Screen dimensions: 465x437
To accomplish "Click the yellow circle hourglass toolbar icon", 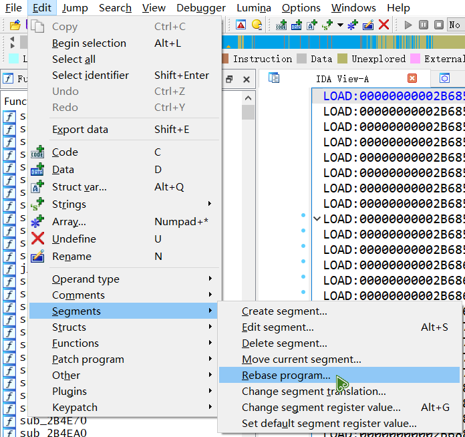I will pos(257,25).
